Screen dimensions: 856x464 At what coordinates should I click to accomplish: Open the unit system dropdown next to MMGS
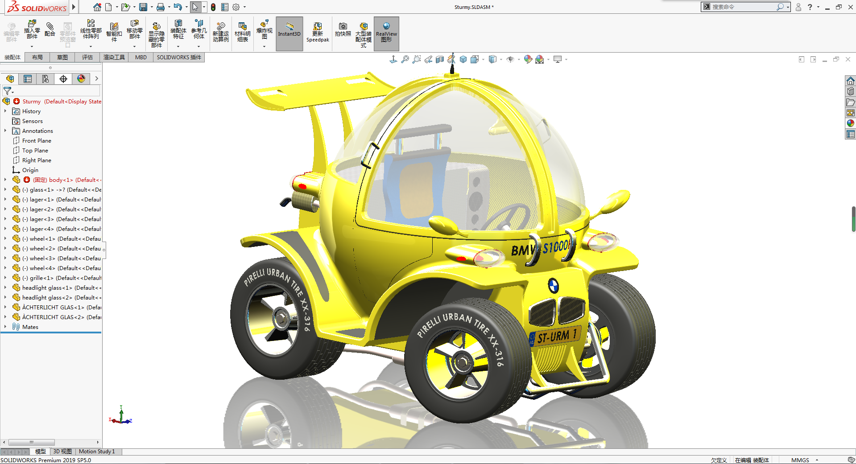tap(817, 460)
